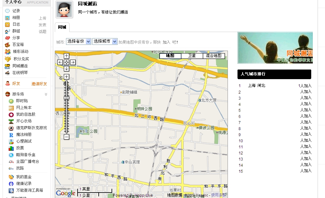Switch map to 地图 view

tap(170, 56)
